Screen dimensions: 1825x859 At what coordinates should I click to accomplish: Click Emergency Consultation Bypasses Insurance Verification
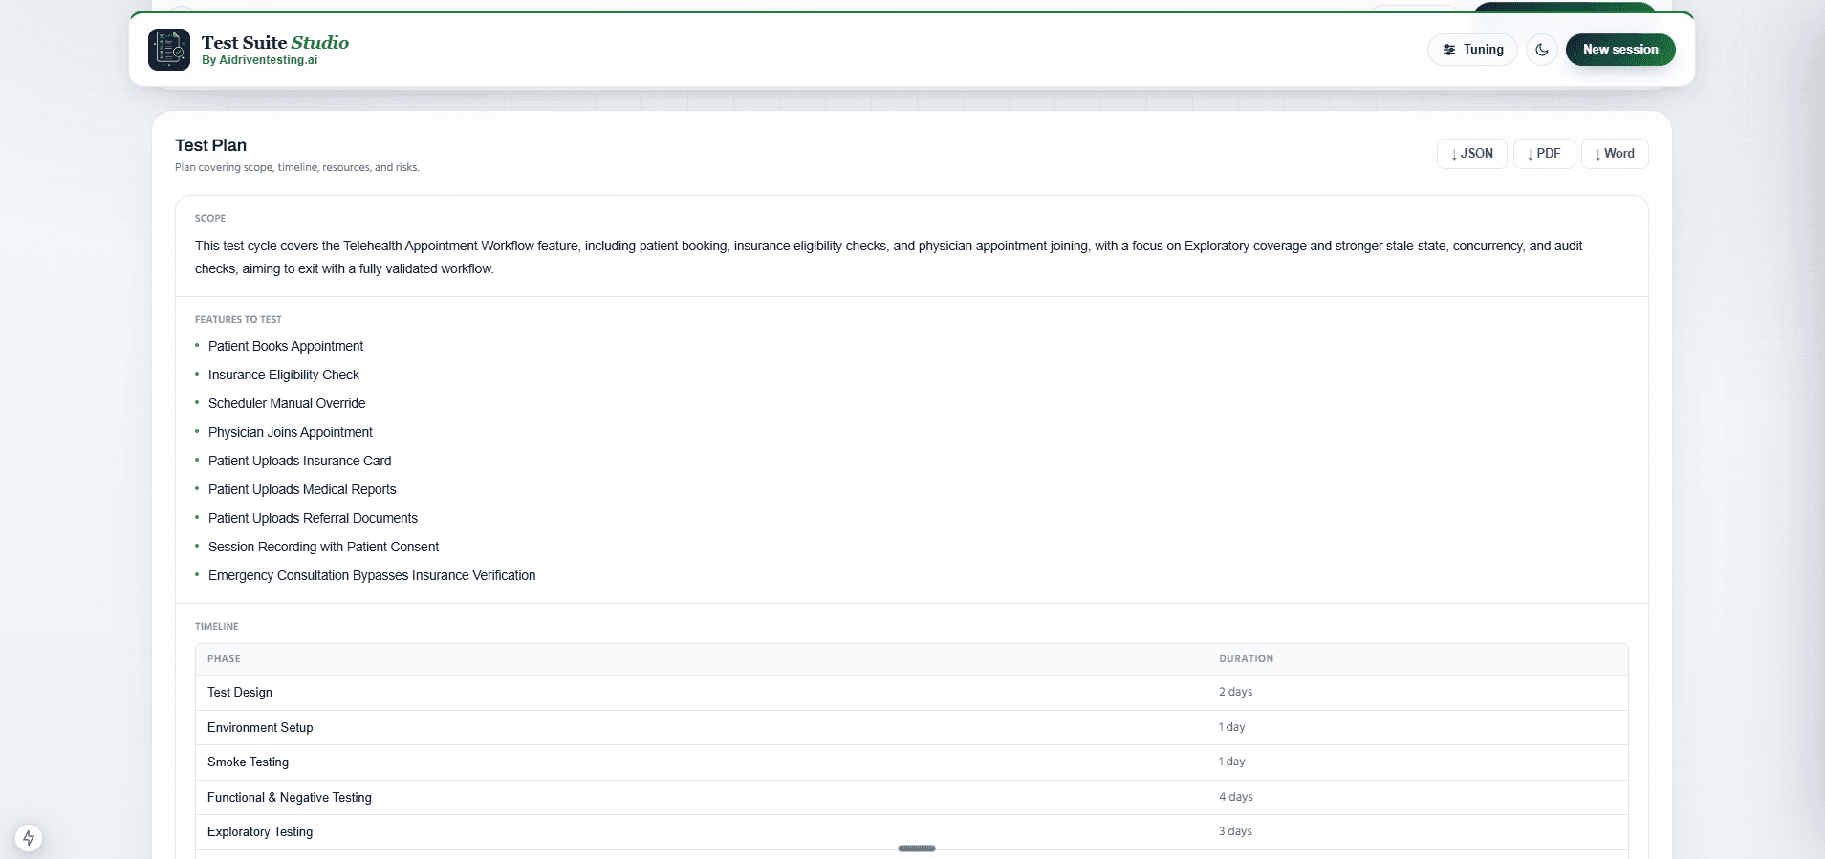[372, 575]
